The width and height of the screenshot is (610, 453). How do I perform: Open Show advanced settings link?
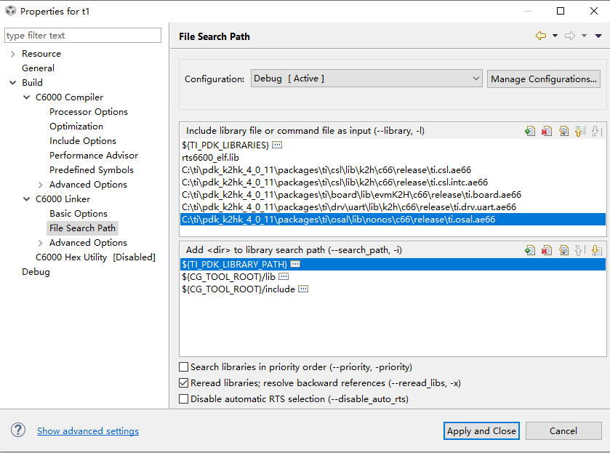click(88, 431)
